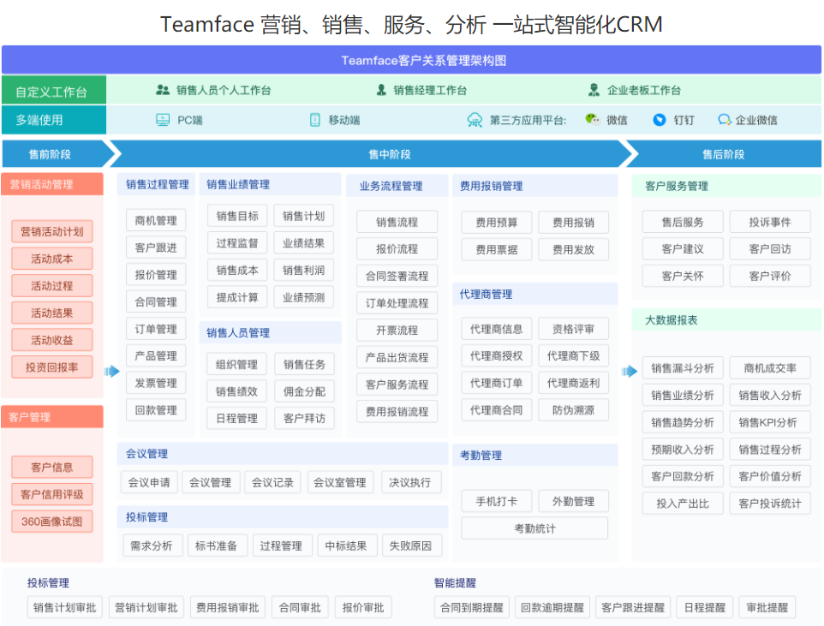
Task: Select the 投入产出比 box
Action: point(683,504)
